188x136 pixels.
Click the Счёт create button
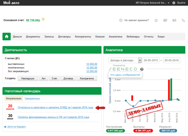pos(54,78)
